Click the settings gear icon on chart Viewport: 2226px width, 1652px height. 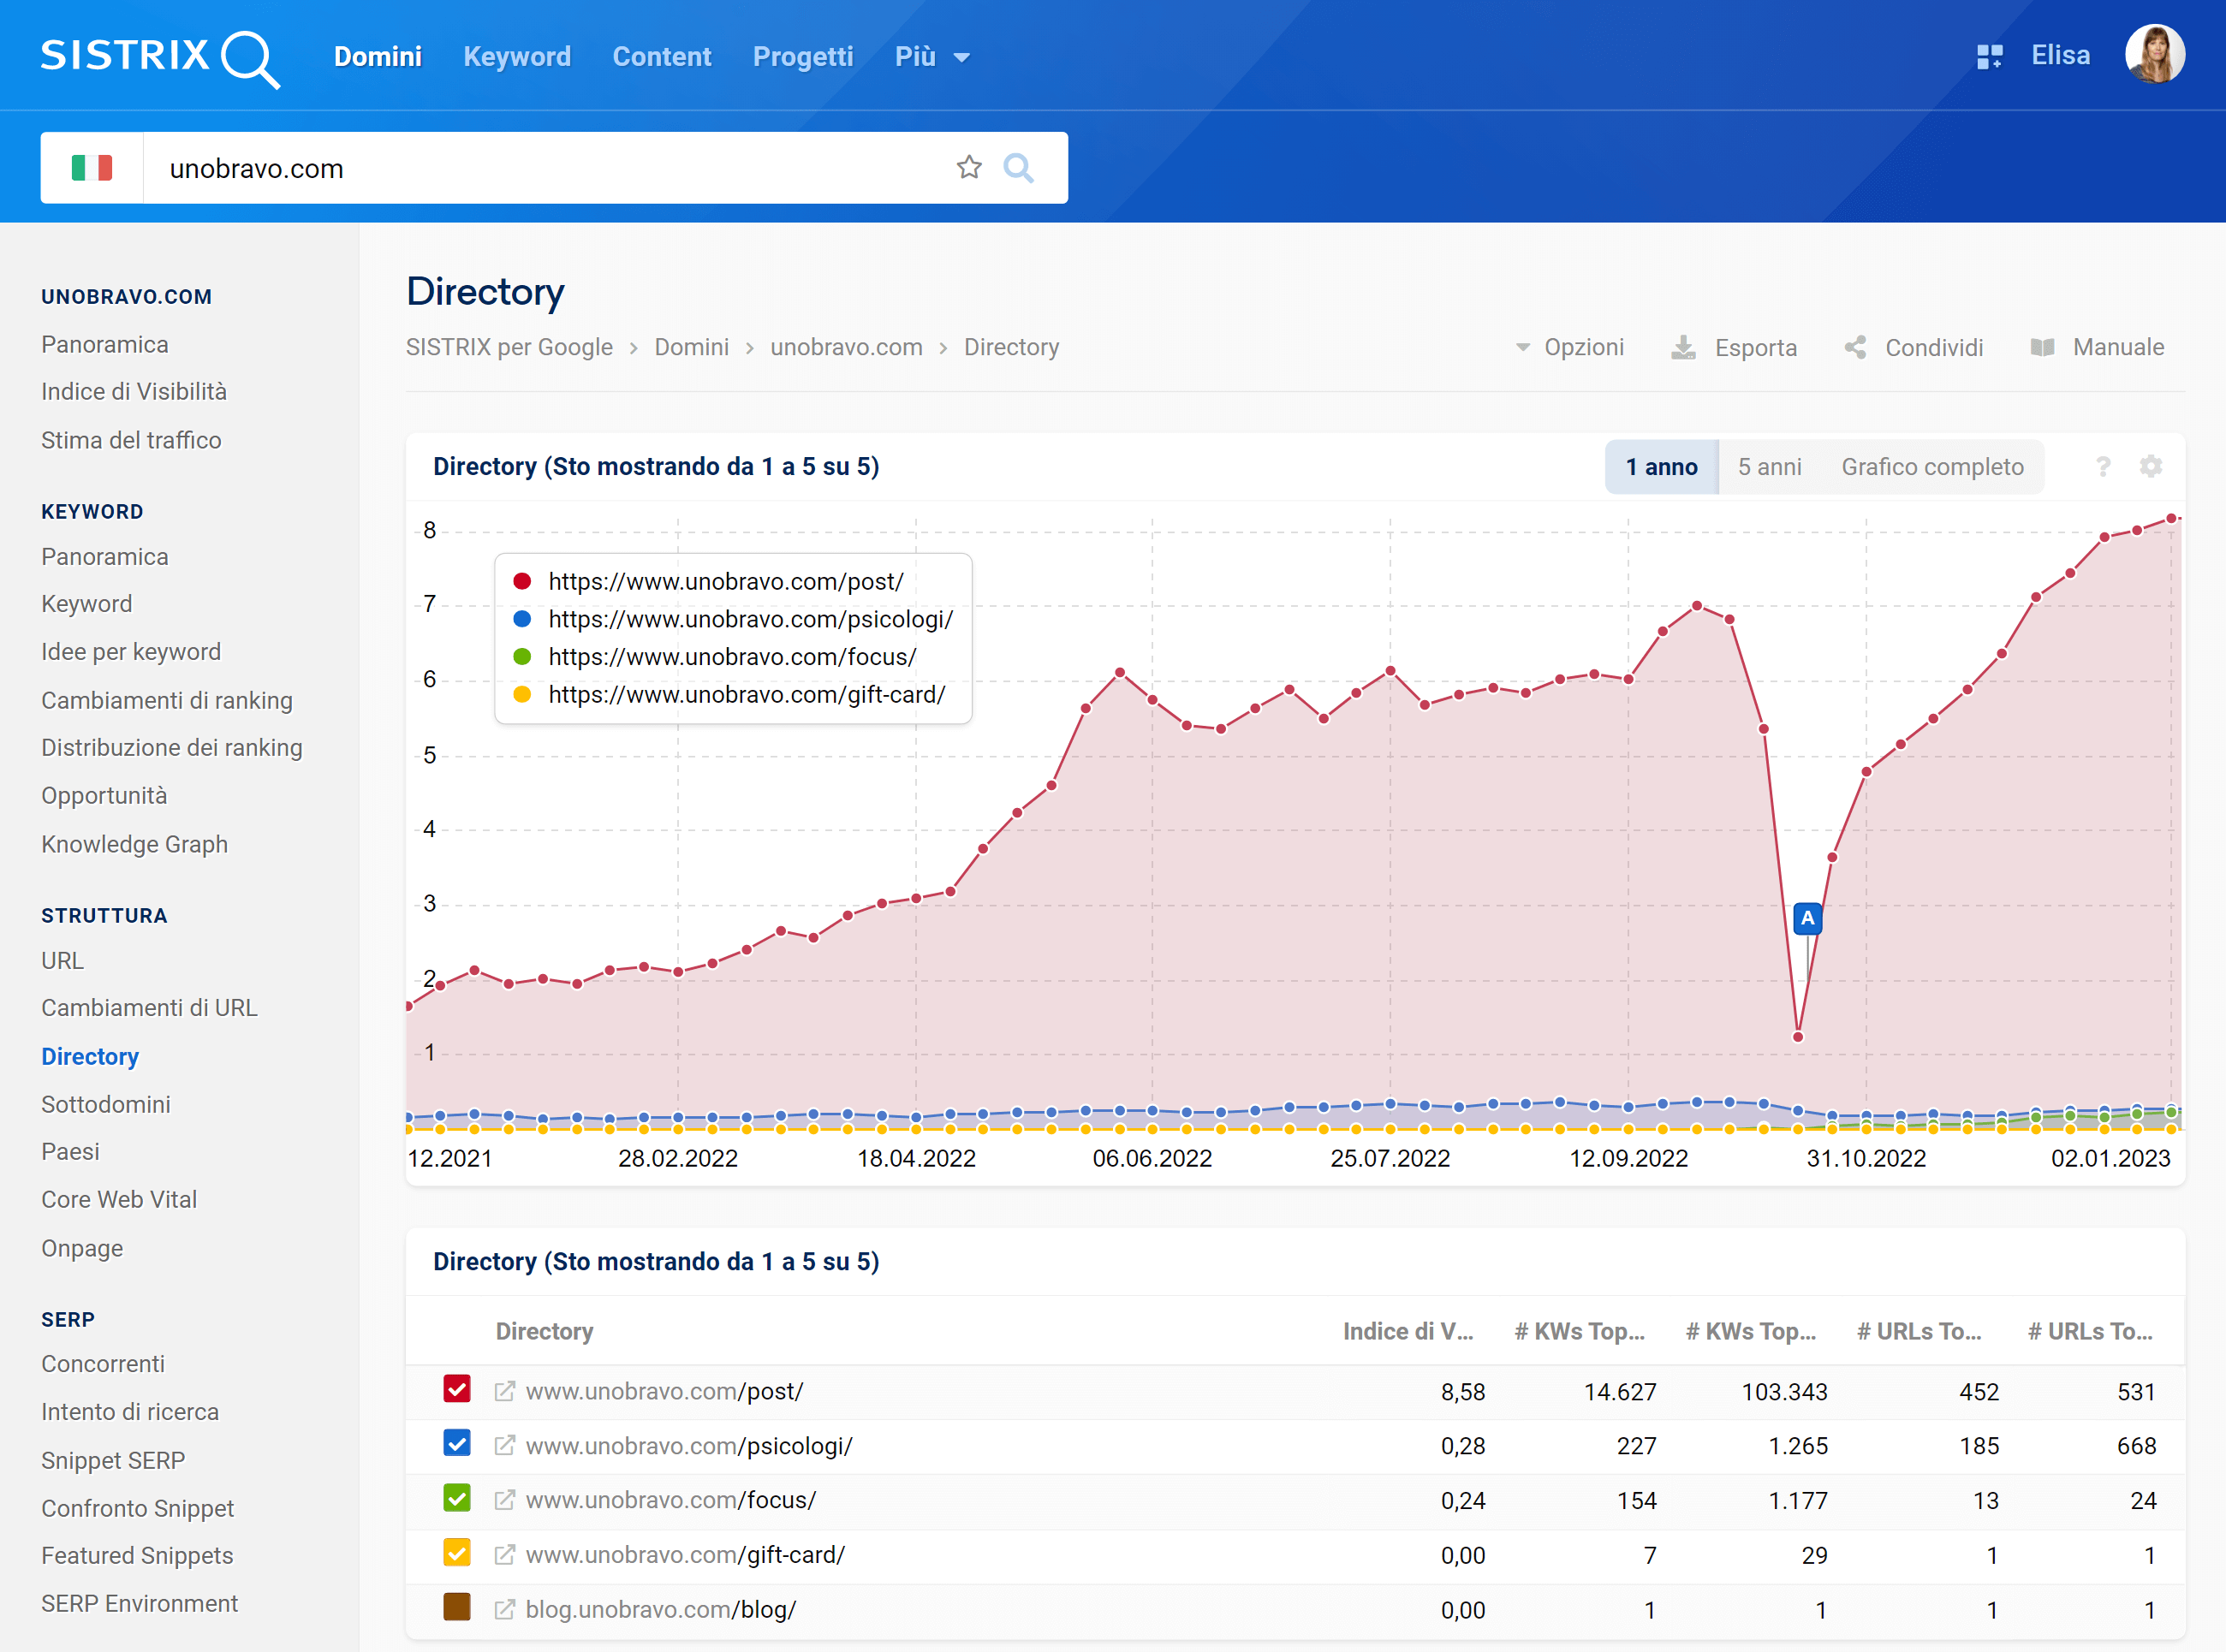click(2150, 465)
